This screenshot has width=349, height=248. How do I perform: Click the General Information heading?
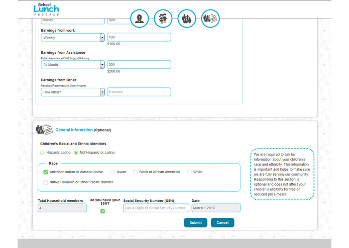[x=74, y=130]
